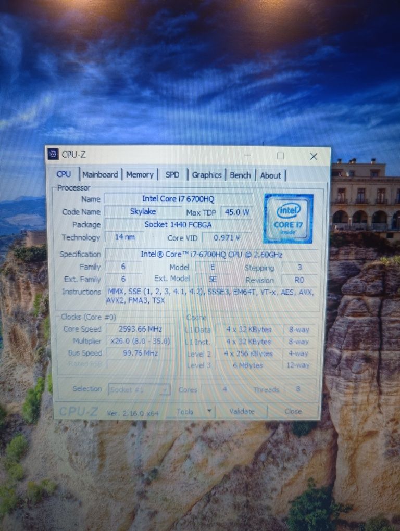Click the Max TDP value 45.0 W
400x531 pixels.
coord(236,212)
